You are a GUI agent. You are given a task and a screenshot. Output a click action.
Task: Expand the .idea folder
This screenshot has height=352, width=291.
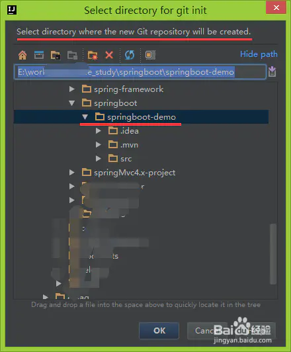point(99,131)
